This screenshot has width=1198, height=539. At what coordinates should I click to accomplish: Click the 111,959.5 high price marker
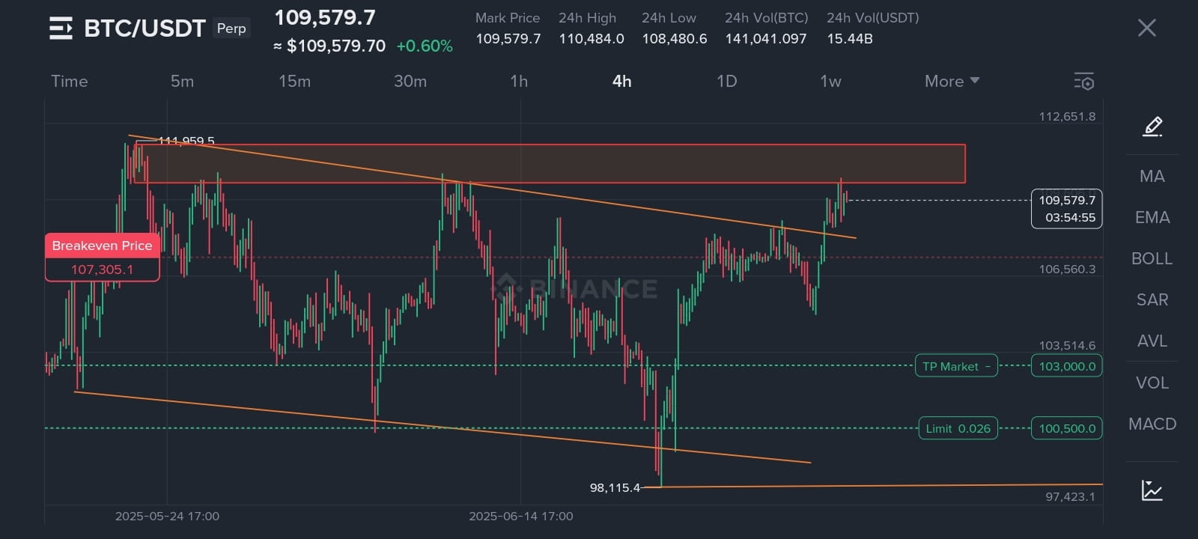point(186,141)
